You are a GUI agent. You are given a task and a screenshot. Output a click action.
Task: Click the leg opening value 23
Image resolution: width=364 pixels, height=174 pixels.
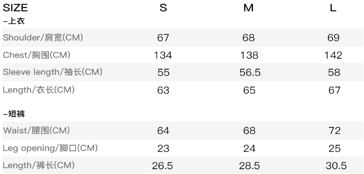163,148
